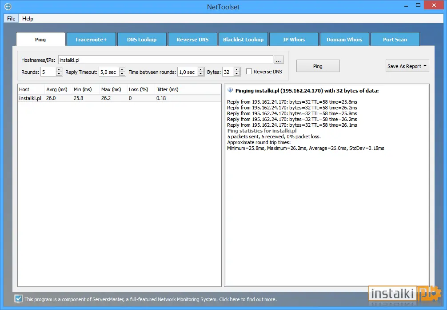The image size is (447, 310).
Task: Click the Host column header
Action: (31, 89)
